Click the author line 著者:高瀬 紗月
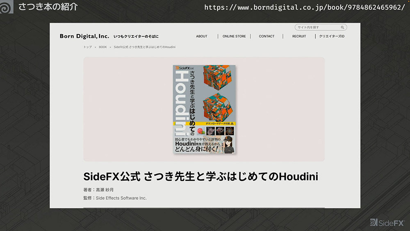The height and width of the screenshot is (231, 410). [98, 190]
